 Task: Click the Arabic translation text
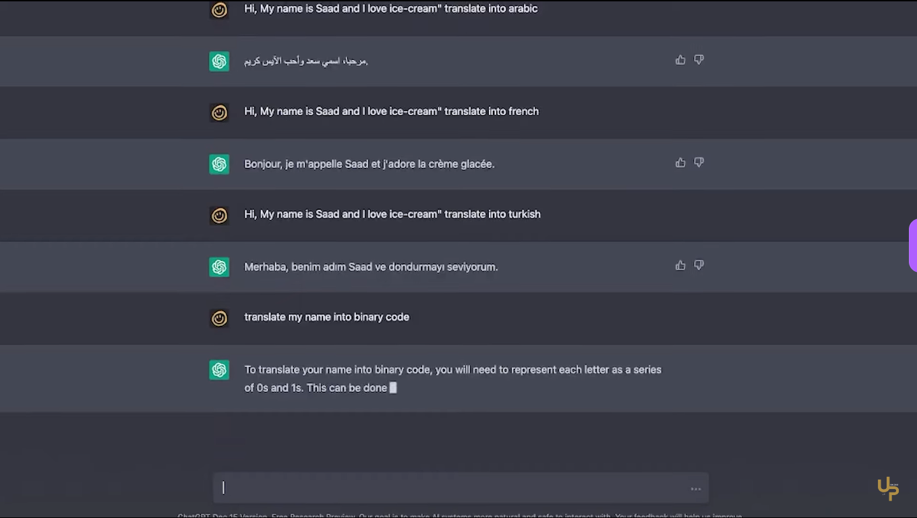pyautogui.click(x=305, y=61)
